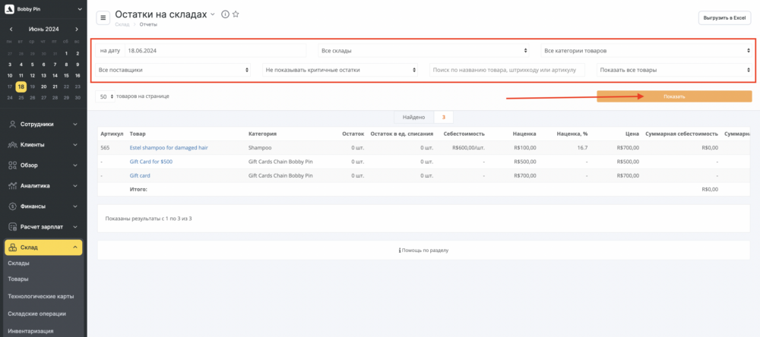Open the Показать все товары dropdown
The image size is (760, 337).
[x=674, y=70]
